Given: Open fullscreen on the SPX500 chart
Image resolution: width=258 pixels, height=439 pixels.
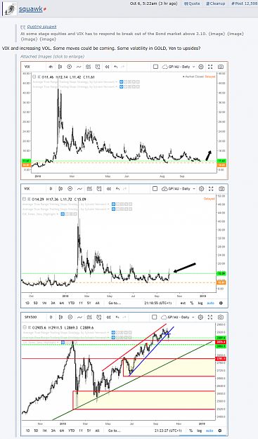Looking at the screenshot, I should [x=210, y=317].
